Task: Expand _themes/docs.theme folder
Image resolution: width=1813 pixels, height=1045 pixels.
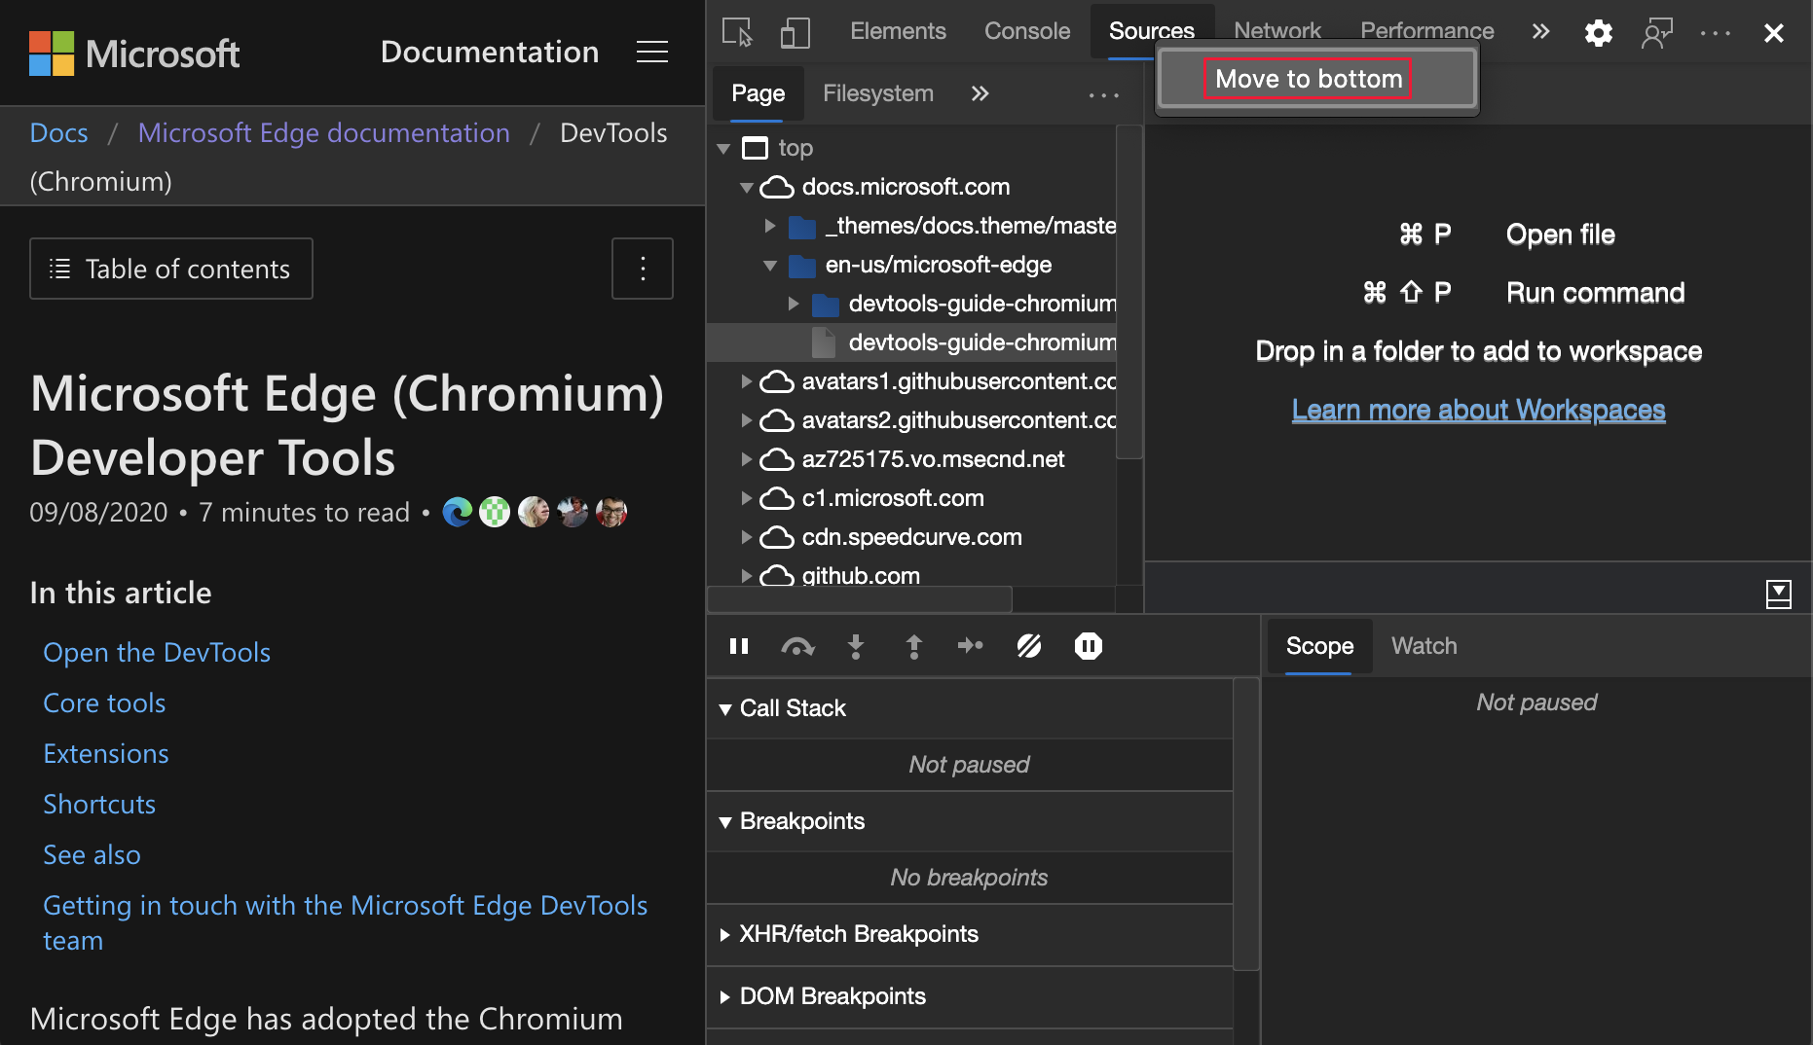Action: coord(770,226)
